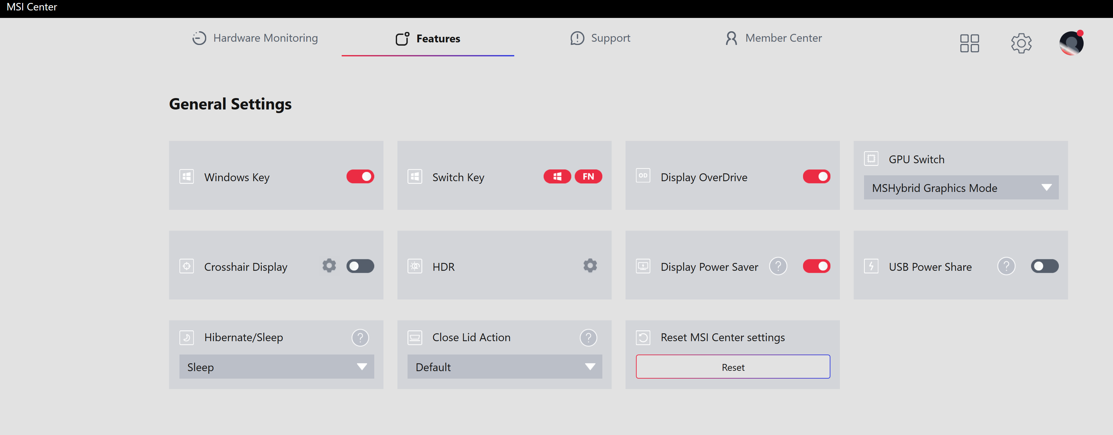Viewport: 1113px width, 435px height.
Task: Click the user profile avatar
Action: point(1071,43)
